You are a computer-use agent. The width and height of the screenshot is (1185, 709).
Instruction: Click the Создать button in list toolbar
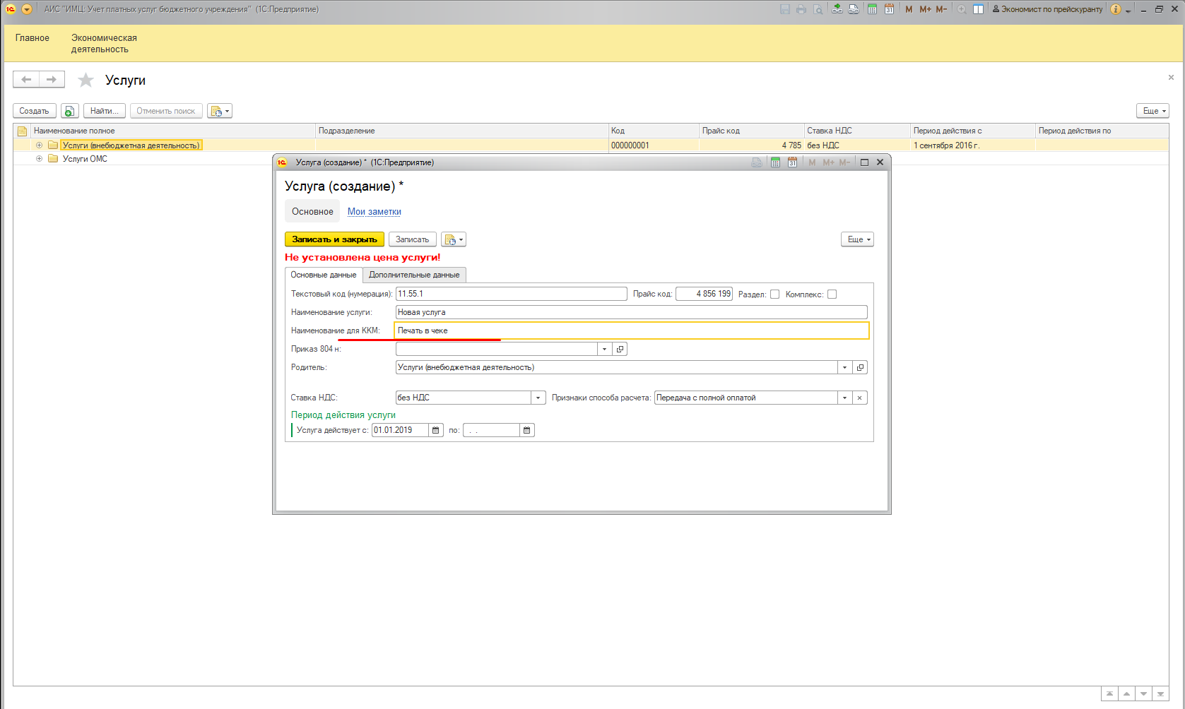[34, 111]
